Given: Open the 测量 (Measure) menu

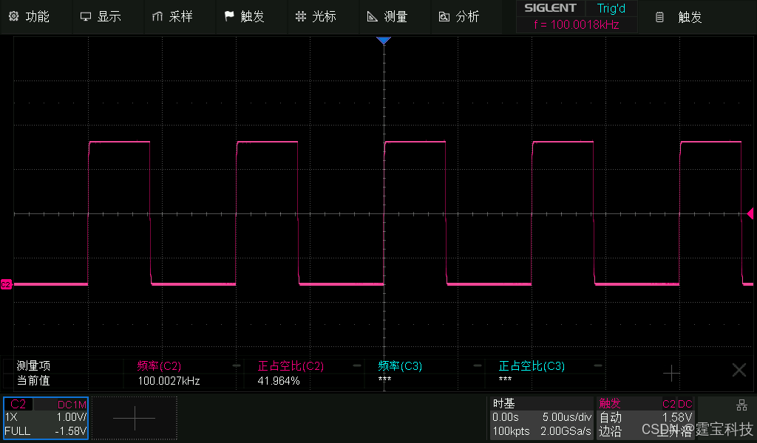Looking at the screenshot, I should tap(395, 16).
